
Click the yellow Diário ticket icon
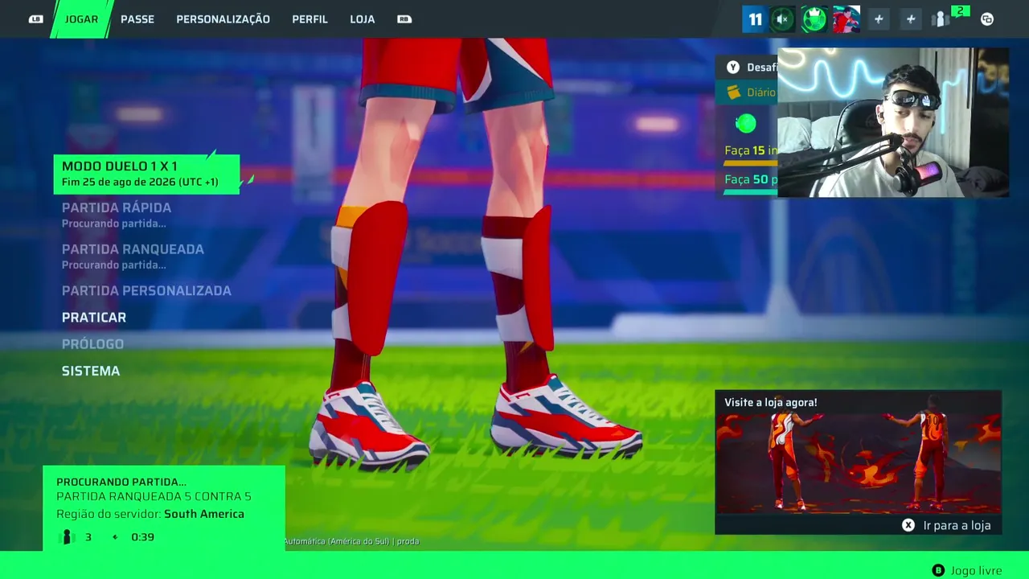point(733,92)
